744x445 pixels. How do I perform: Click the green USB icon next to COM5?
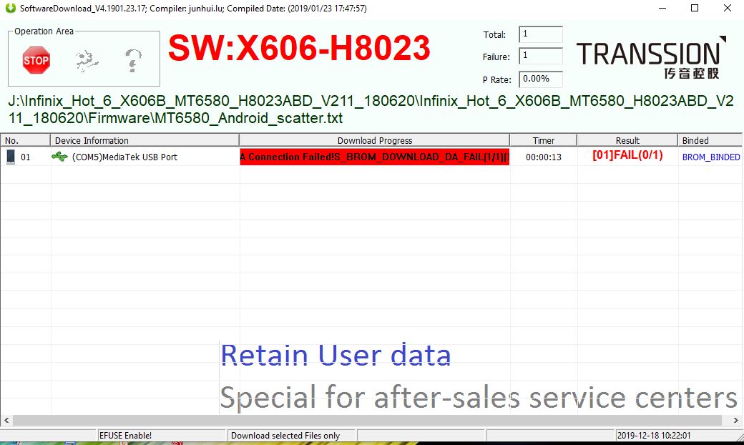coord(60,157)
